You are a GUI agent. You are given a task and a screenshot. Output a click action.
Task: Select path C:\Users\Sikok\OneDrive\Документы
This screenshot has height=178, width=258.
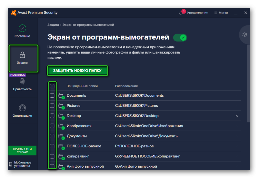tap(147, 136)
